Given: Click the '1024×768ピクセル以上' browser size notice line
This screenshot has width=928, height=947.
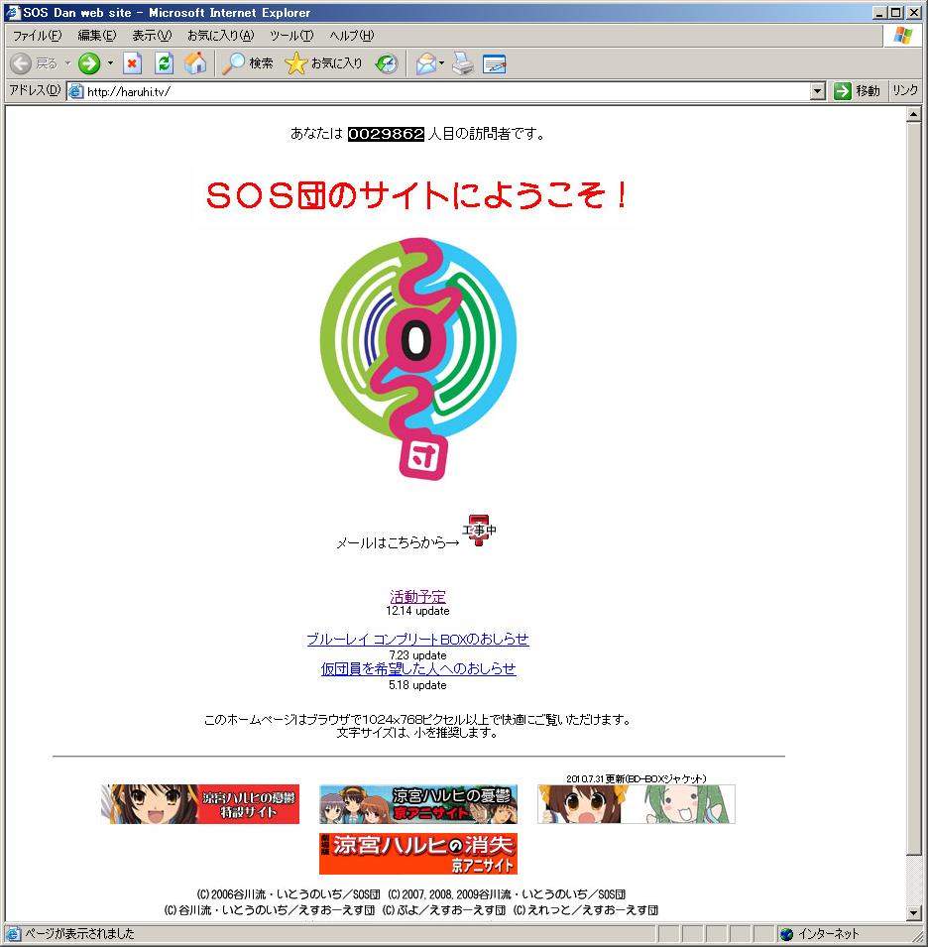Looking at the screenshot, I should (417, 719).
